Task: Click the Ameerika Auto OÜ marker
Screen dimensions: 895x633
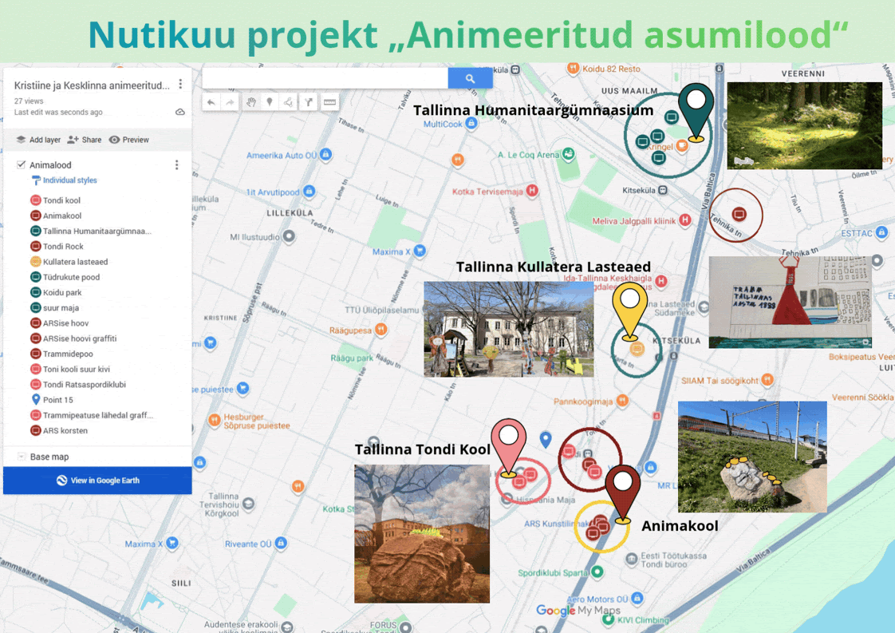Action: pyautogui.click(x=325, y=154)
